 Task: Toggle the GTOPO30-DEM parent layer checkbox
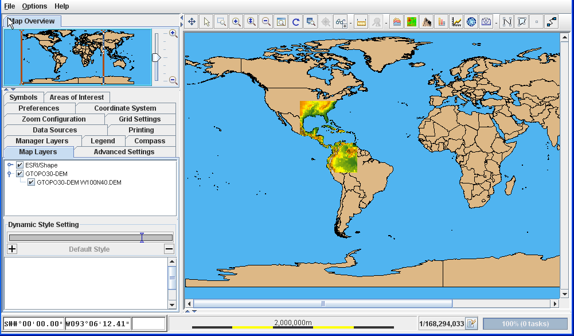point(20,174)
